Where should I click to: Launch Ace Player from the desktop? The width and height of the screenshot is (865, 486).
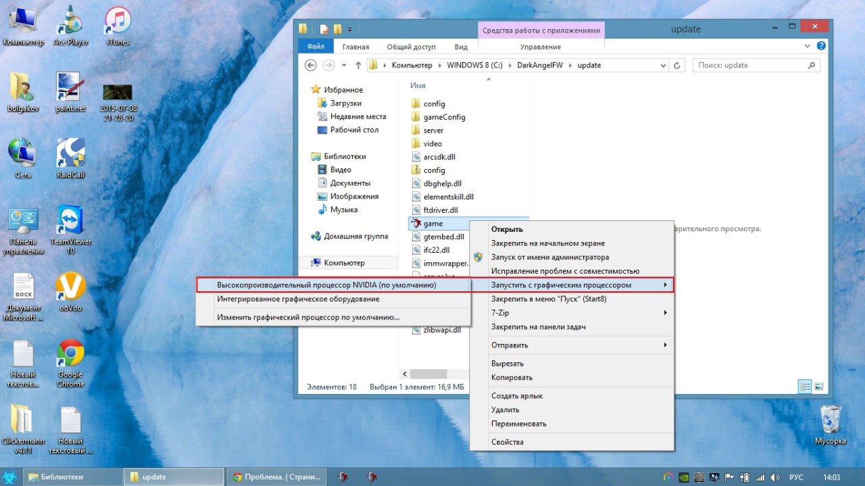[x=70, y=26]
